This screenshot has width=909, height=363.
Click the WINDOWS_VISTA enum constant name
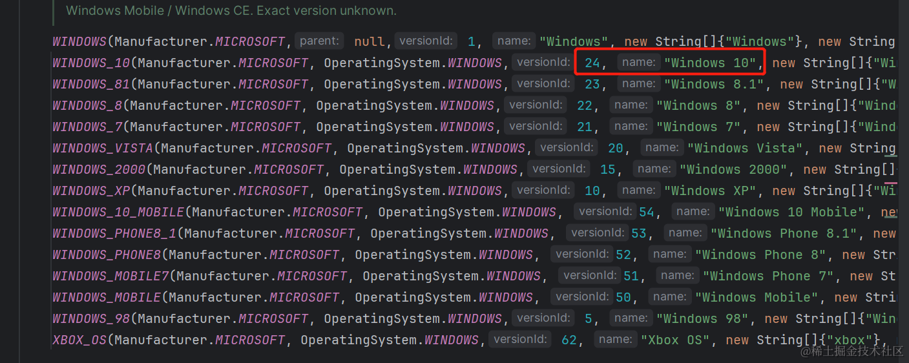point(103,148)
